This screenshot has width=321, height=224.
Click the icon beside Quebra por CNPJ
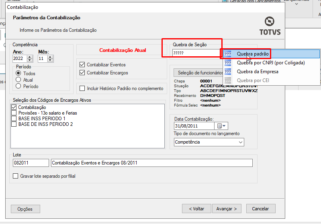pyautogui.click(x=228, y=63)
